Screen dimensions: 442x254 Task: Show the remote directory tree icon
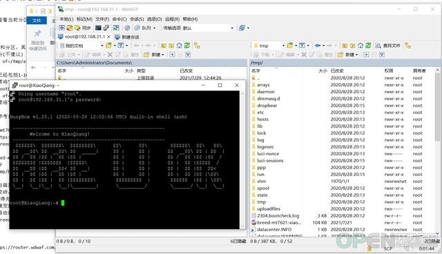point(407,46)
